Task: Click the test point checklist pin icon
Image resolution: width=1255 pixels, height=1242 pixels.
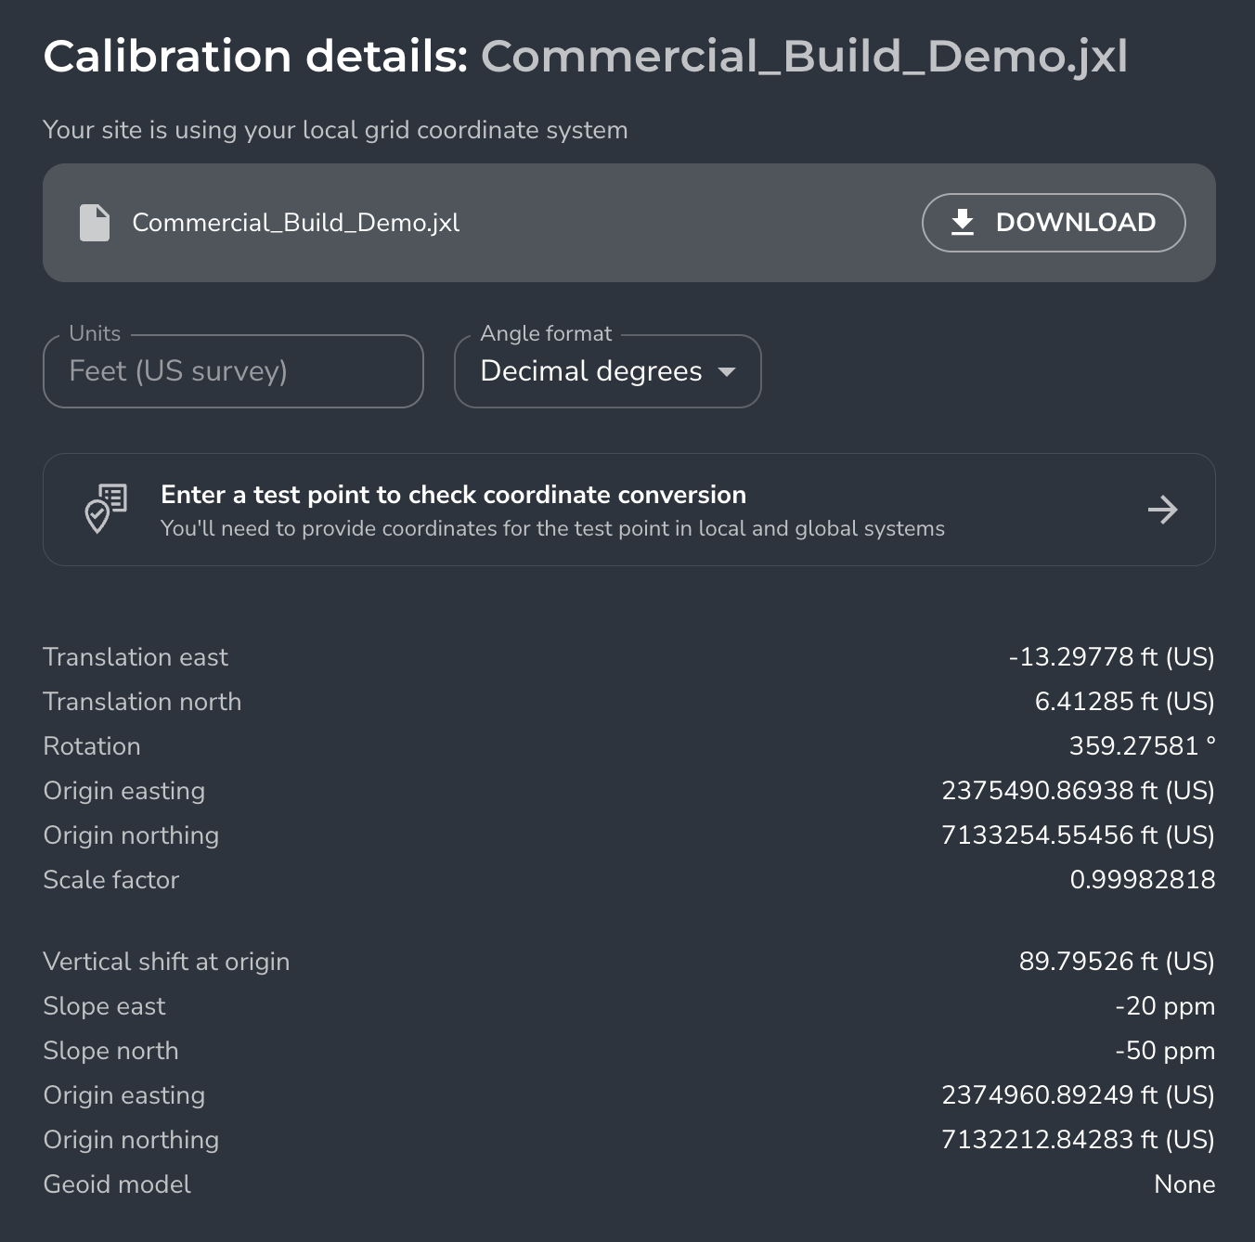Action: pyautogui.click(x=106, y=509)
